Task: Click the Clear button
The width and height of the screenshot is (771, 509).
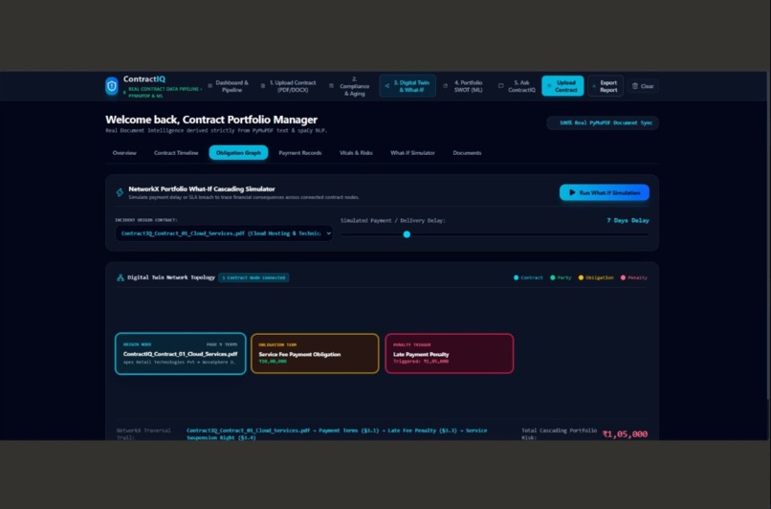Action: pos(643,86)
